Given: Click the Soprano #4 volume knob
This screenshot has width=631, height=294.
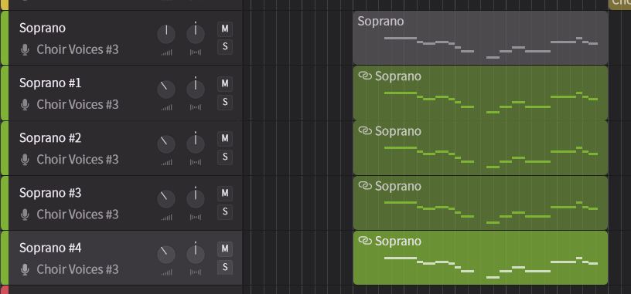Looking at the screenshot, I should tap(166, 255).
